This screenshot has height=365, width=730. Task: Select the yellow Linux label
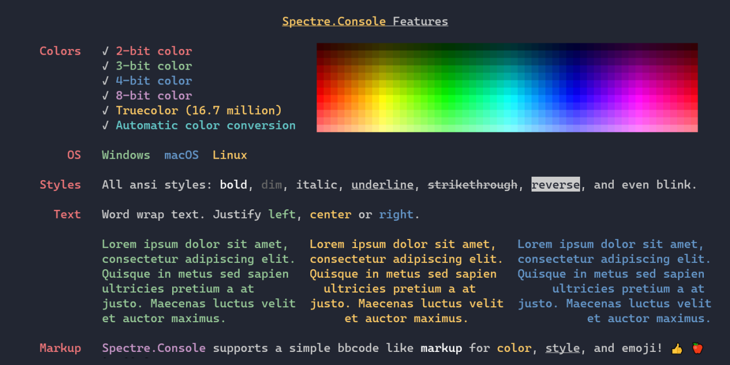230,155
